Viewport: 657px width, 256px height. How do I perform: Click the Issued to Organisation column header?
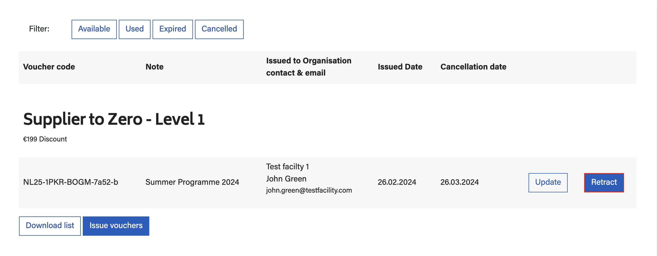[x=308, y=67]
